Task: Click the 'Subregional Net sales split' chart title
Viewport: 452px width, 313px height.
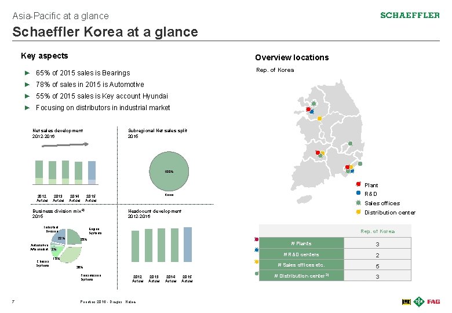Action: (x=158, y=130)
